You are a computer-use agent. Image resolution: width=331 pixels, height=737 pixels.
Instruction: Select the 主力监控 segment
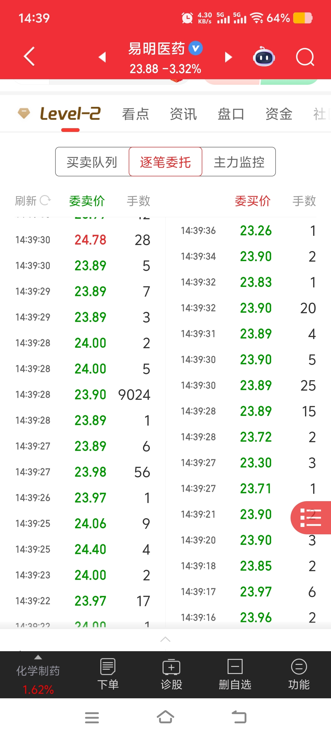[x=239, y=162]
